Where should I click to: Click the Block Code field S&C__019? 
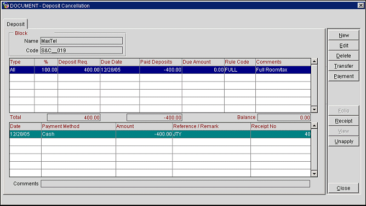82,50
